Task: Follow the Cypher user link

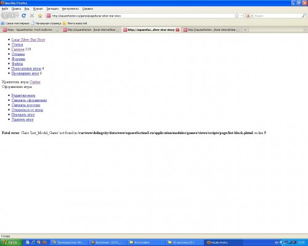Action: point(35,82)
